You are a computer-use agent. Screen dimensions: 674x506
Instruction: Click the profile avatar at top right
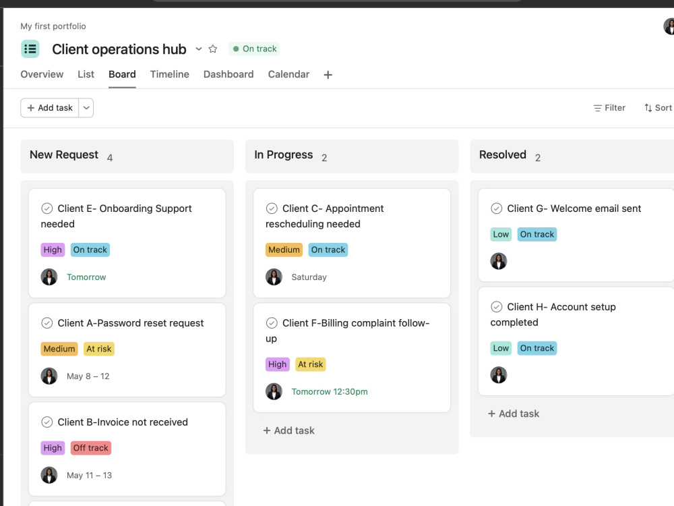669,26
